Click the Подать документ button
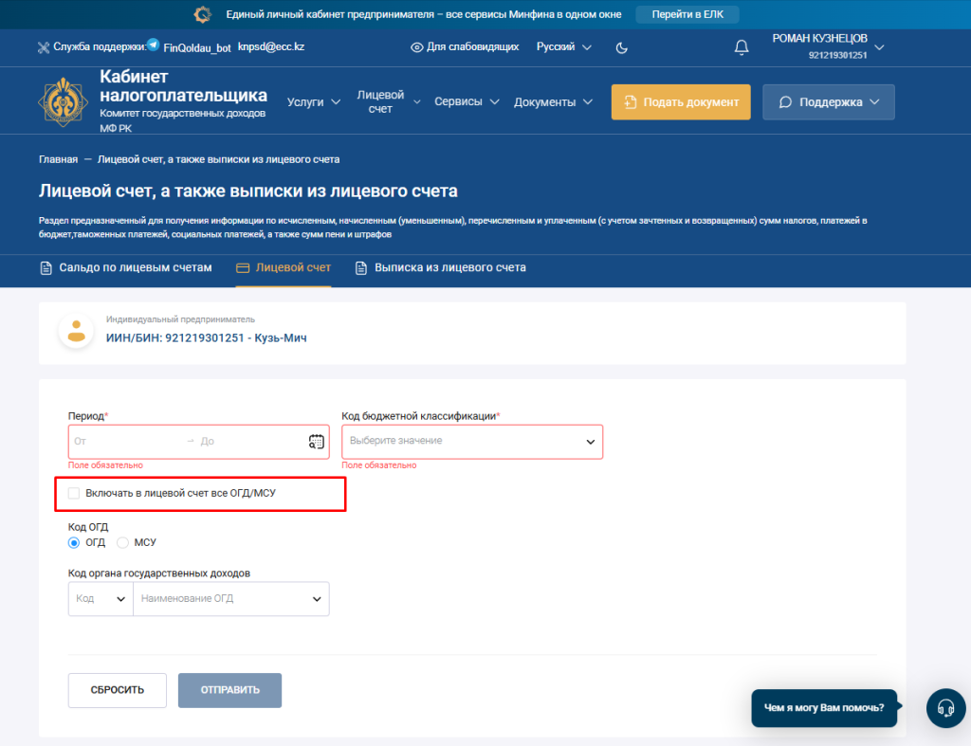Viewport: 971px width, 746px height. (680, 102)
